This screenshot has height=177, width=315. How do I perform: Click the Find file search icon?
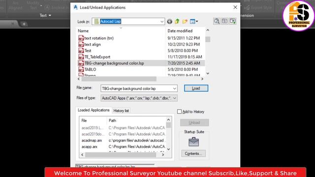coord(217,21)
